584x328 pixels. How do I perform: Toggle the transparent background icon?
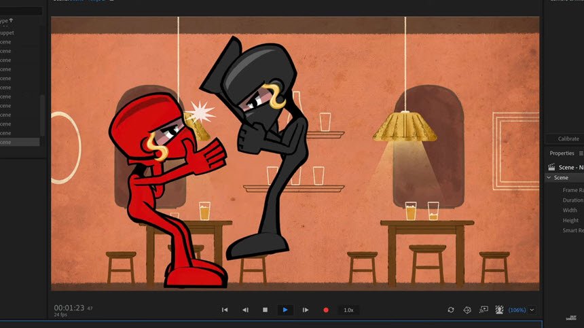(499, 310)
